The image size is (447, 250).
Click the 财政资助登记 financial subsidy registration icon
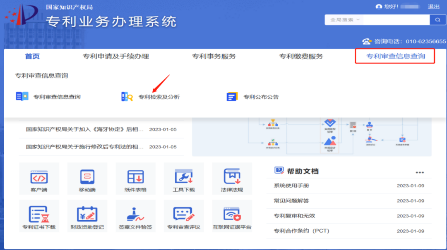tap(87, 216)
